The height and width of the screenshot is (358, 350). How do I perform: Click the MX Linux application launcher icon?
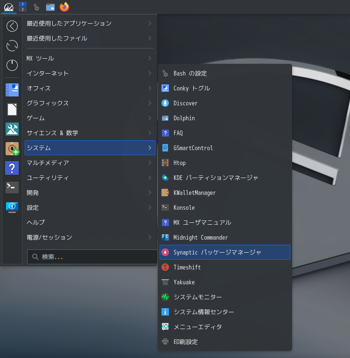(9, 7)
